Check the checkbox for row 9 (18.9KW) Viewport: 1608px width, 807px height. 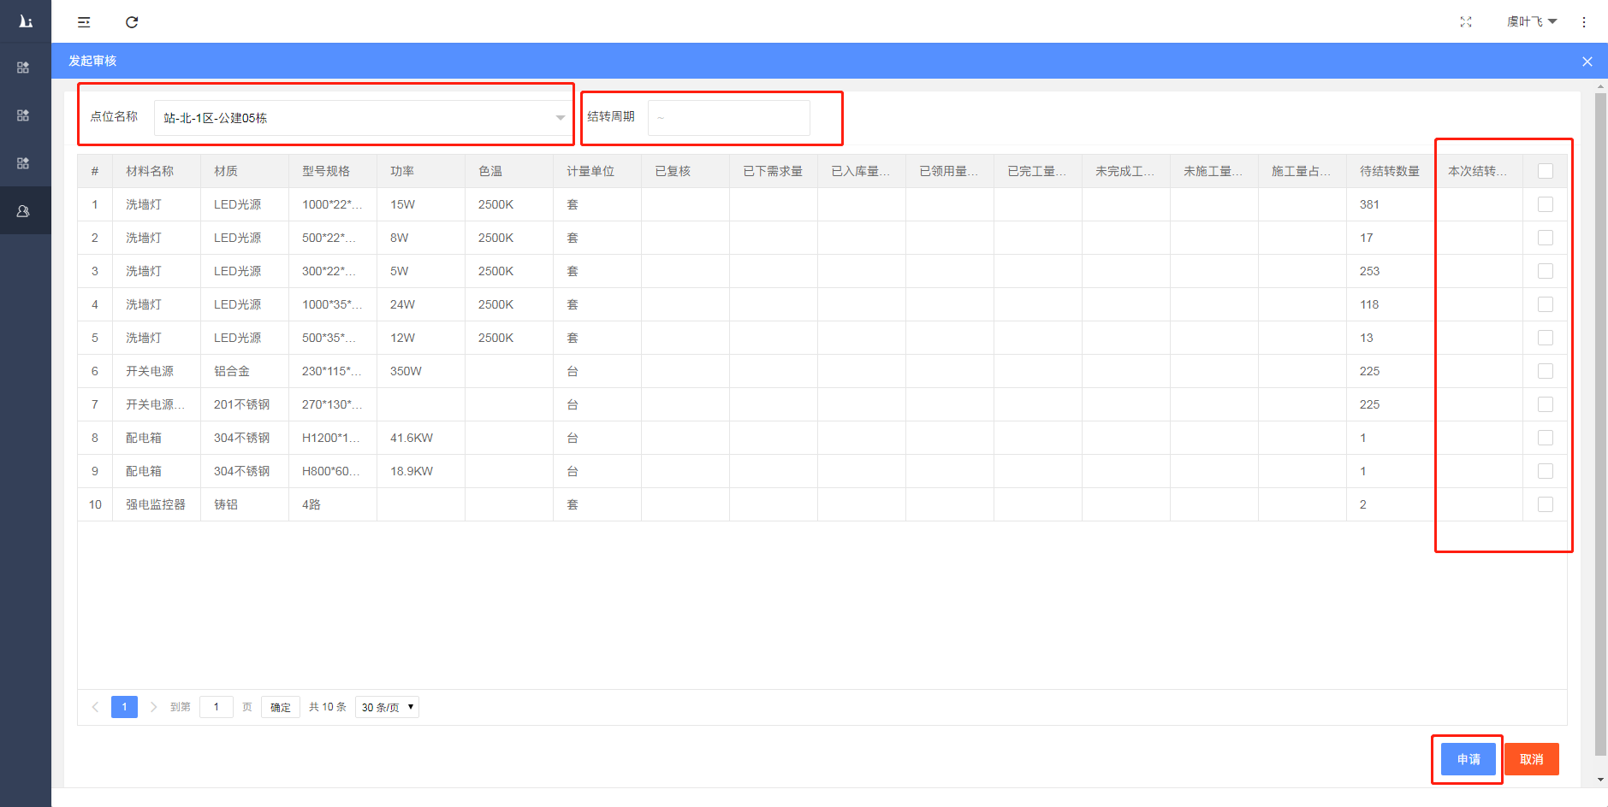coord(1546,471)
